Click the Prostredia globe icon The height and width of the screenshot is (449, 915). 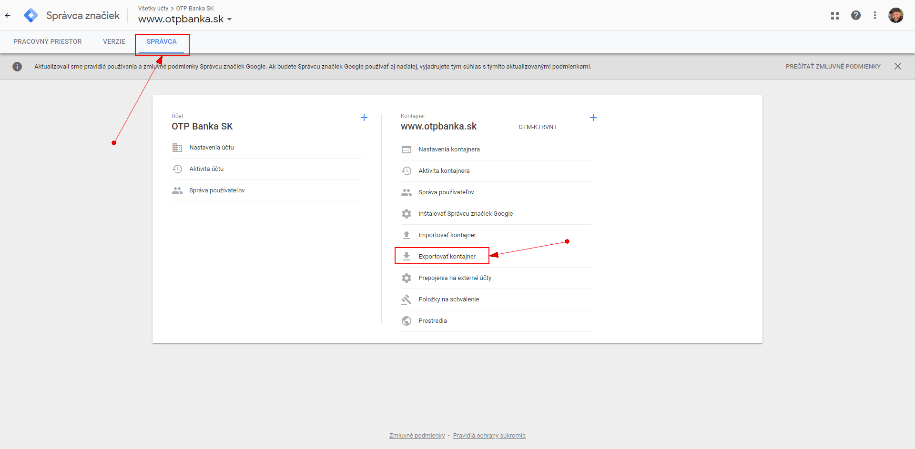pyautogui.click(x=407, y=321)
